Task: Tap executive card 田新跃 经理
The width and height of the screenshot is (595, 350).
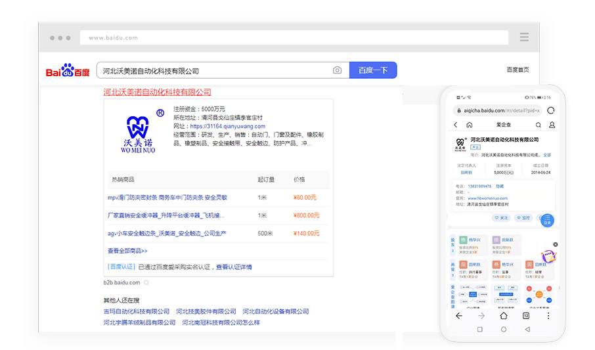Action: pos(538,270)
